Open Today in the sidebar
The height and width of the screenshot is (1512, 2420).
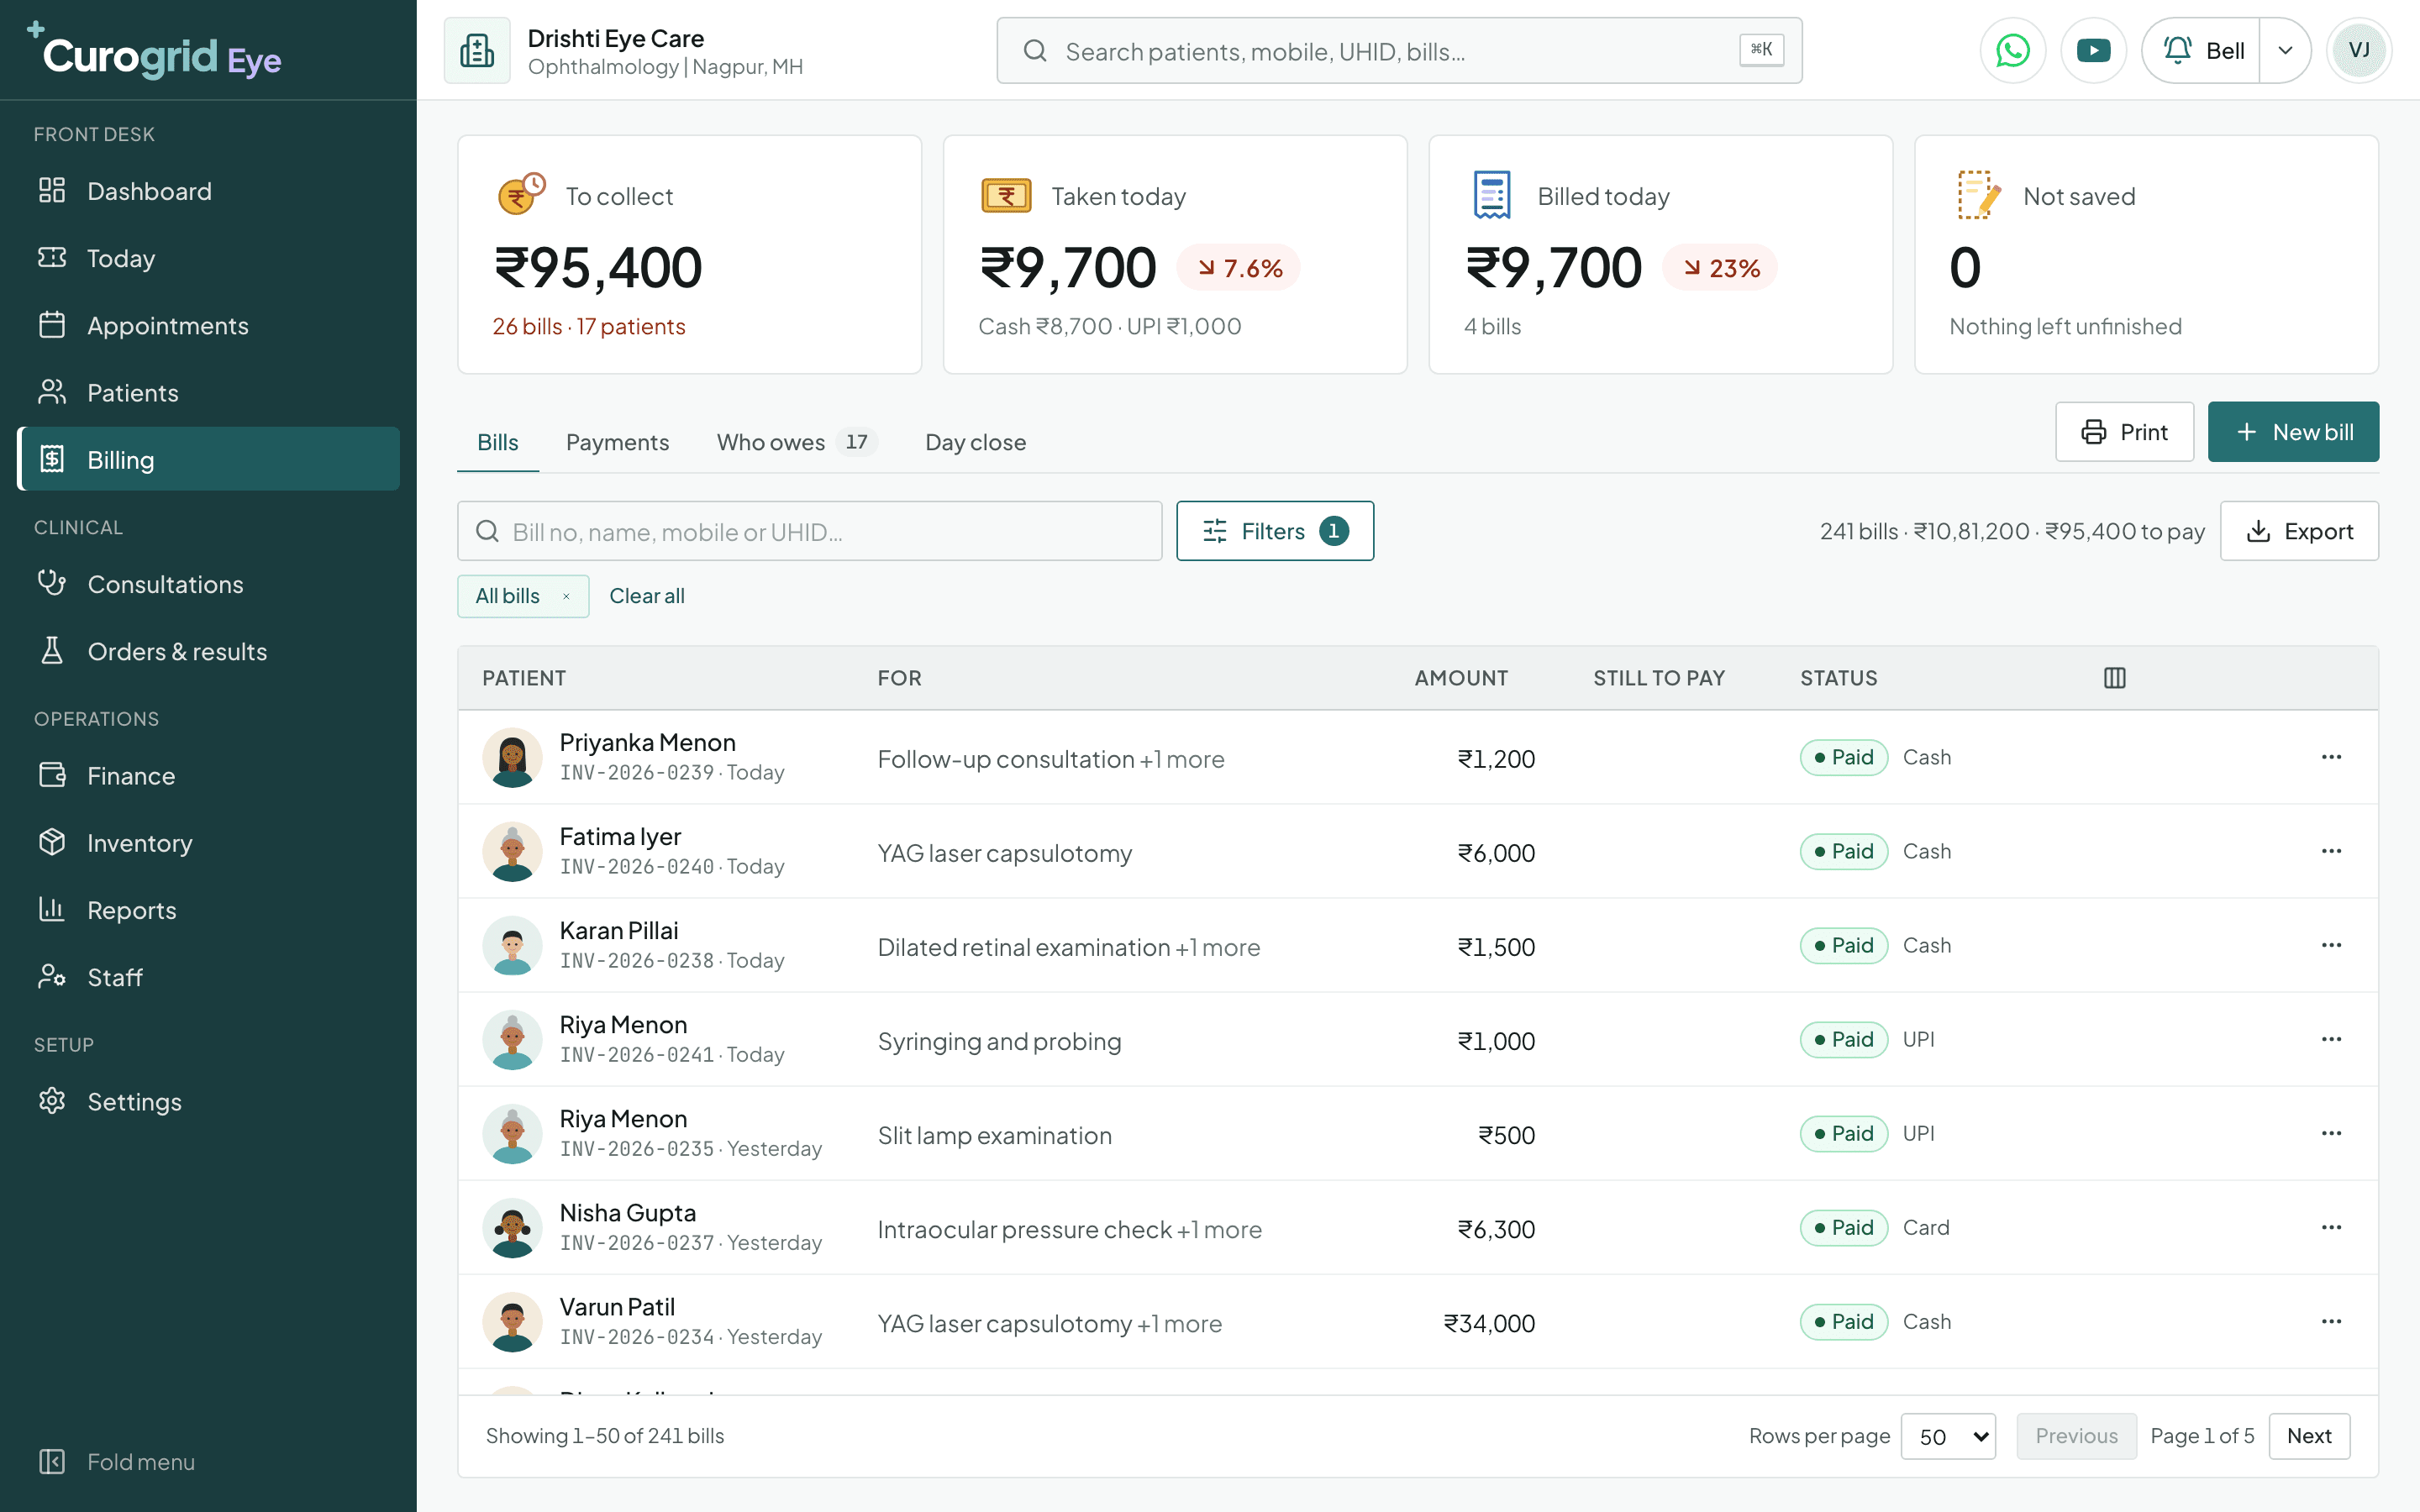[x=208, y=258]
